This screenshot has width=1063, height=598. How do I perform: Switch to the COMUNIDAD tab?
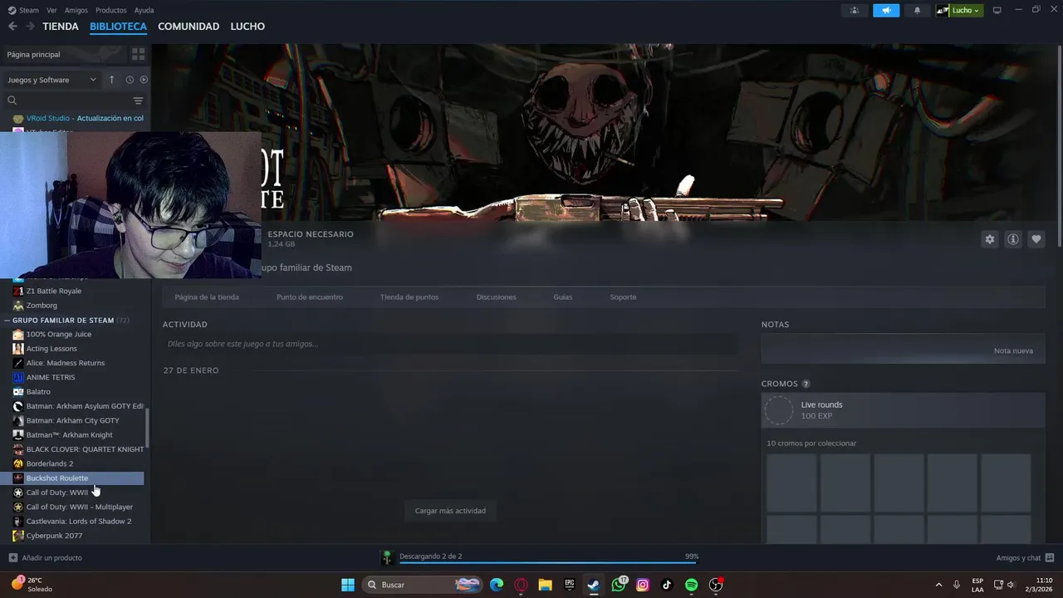[x=189, y=27]
